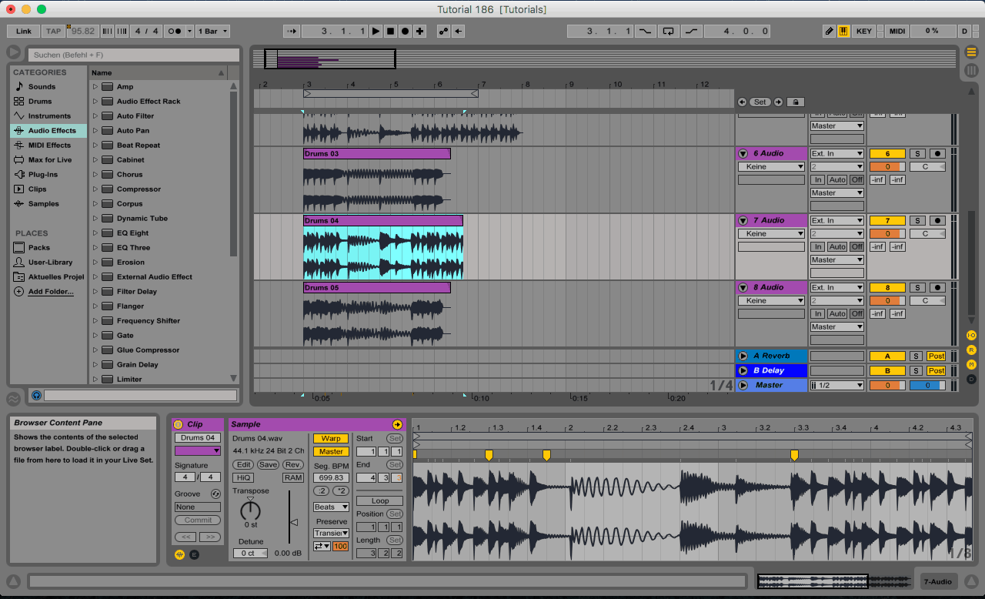Open the 1 Bar quantization menu
Image resolution: width=985 pixels, height=599 pixels.
tap(213, 32)
